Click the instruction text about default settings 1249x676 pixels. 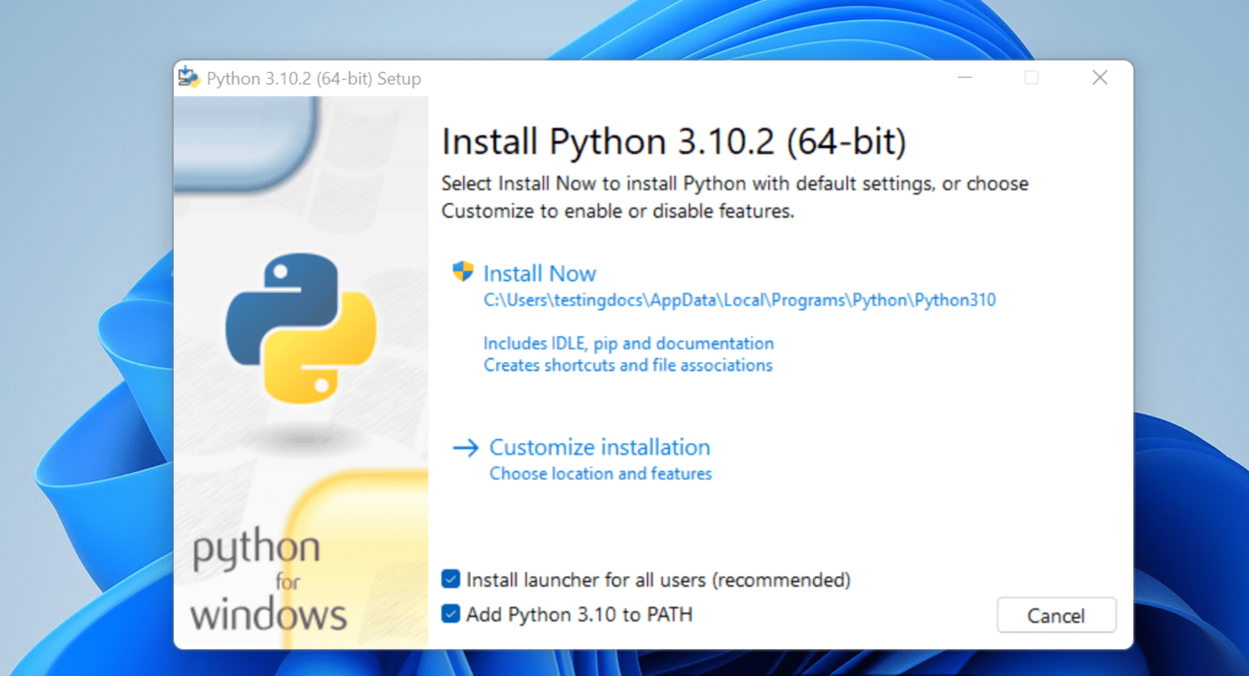[x=734, y=197]
